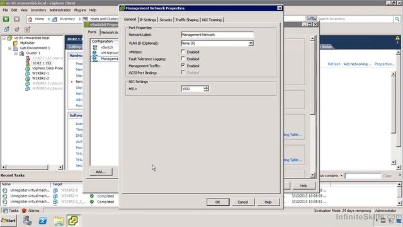Click the vSphere Data Protection VM icon
The image size is (403, 227).
click(28, 69)
